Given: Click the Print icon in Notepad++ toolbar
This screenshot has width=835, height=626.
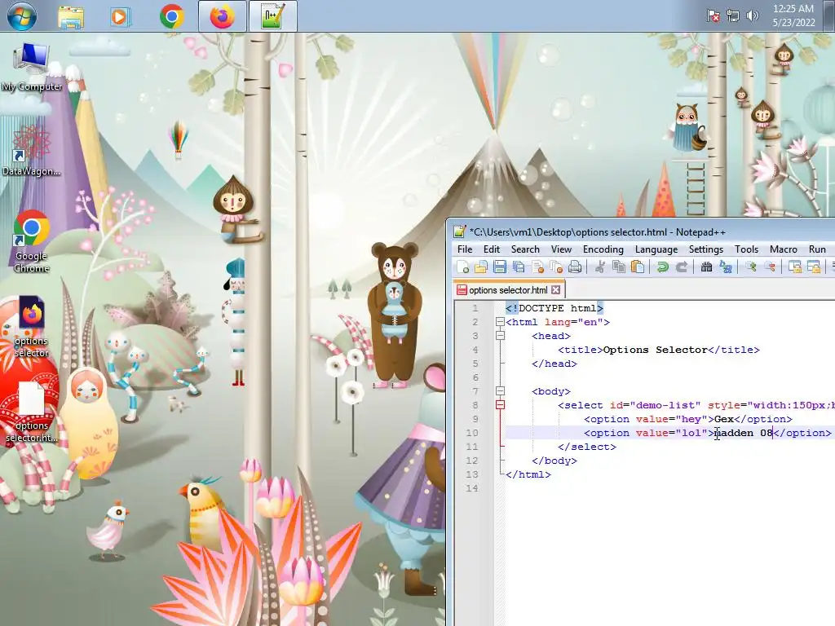Looking at the screenshot, I should click(x=575, y=267).
